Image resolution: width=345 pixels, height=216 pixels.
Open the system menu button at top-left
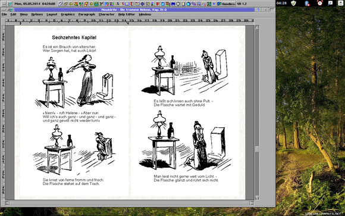(4, 4)
